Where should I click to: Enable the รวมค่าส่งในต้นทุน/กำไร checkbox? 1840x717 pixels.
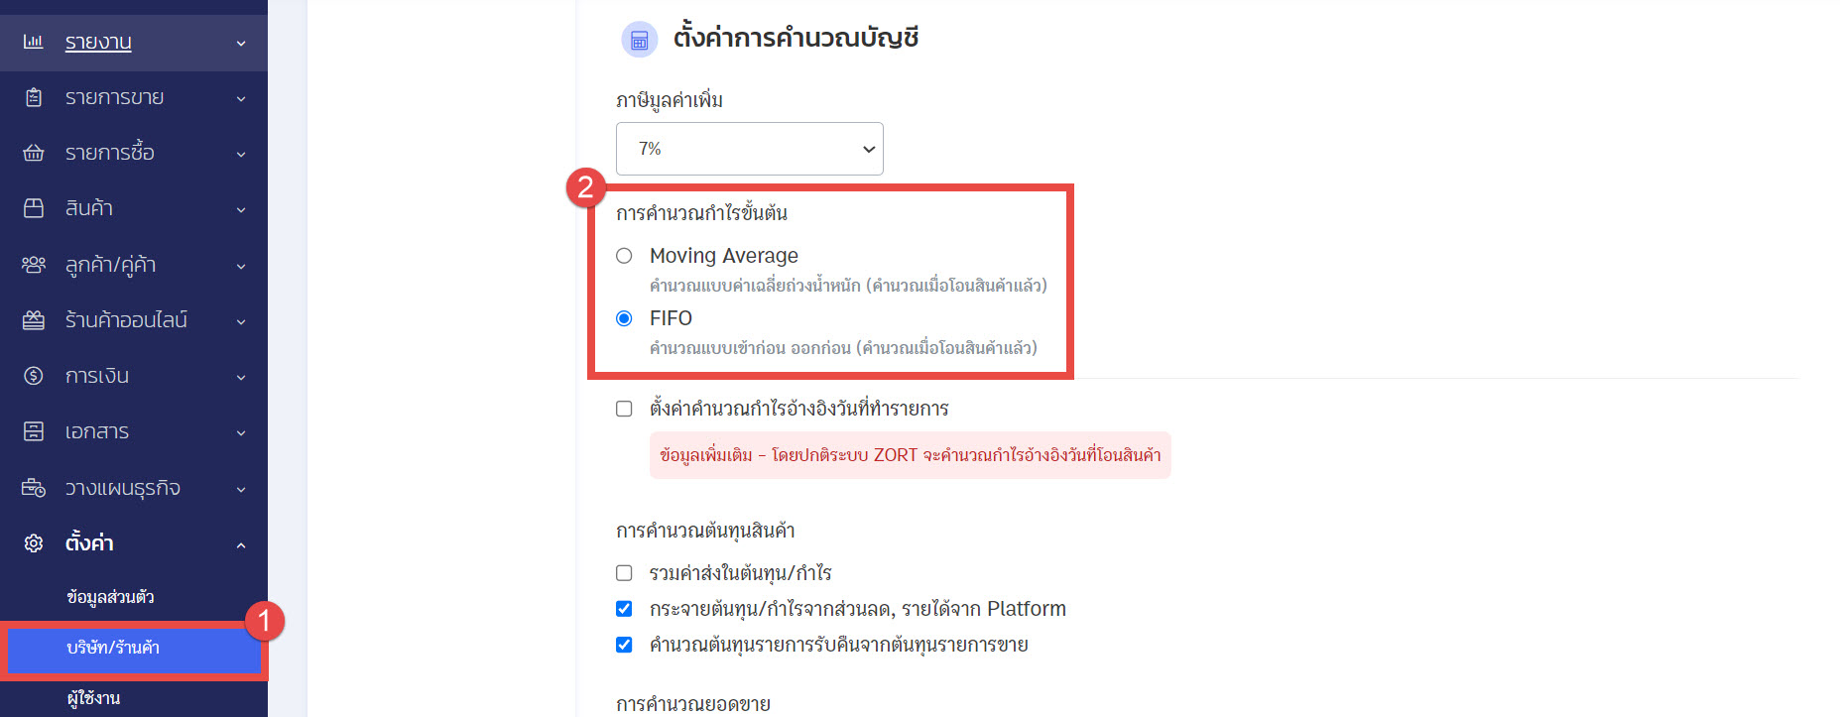tap(624, 573)
